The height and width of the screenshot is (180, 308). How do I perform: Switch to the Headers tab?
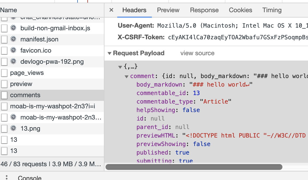click(134, 10)
